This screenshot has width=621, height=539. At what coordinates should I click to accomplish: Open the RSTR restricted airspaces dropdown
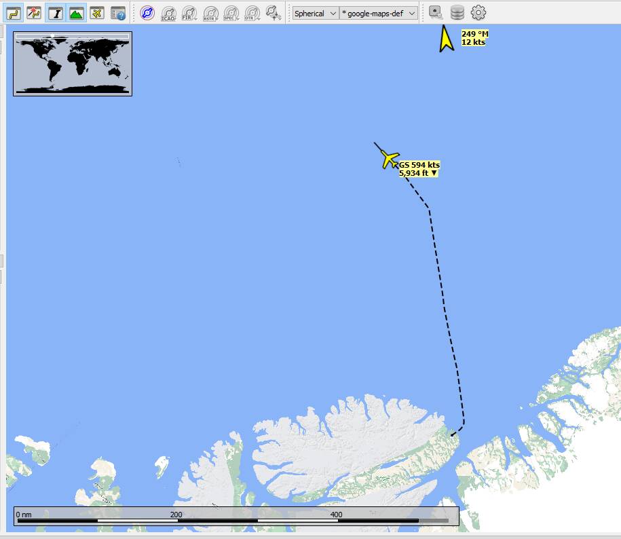[210, 13]
